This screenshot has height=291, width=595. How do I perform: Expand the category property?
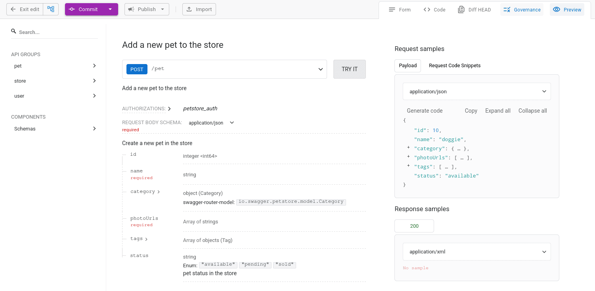click(145, 192)
